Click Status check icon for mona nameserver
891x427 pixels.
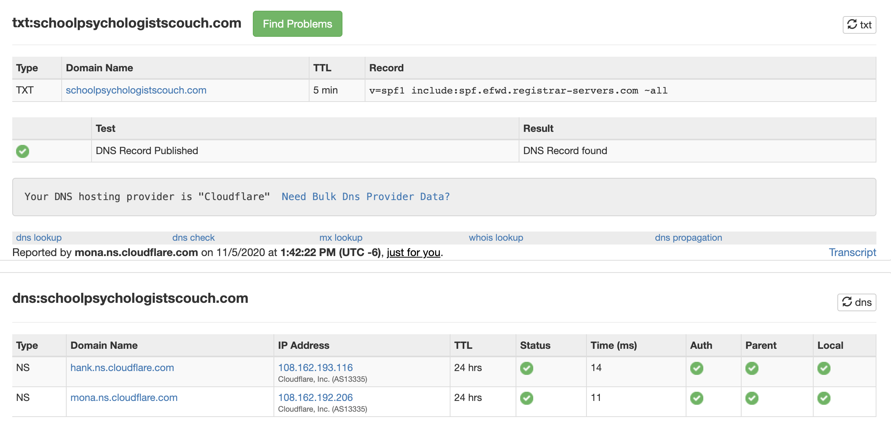click(527, 398)
